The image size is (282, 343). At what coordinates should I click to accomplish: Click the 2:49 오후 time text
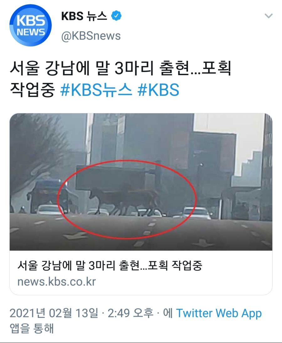[x=130, y=313]
